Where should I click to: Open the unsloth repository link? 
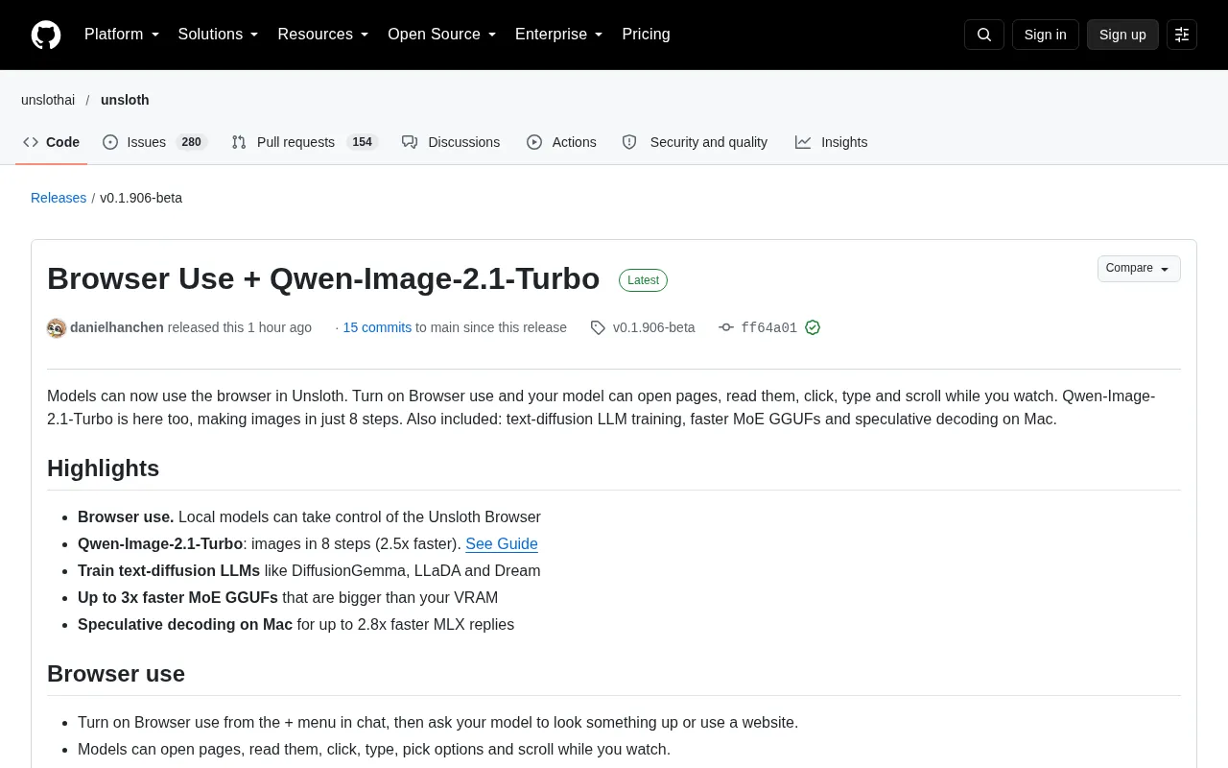click(125, 100)
